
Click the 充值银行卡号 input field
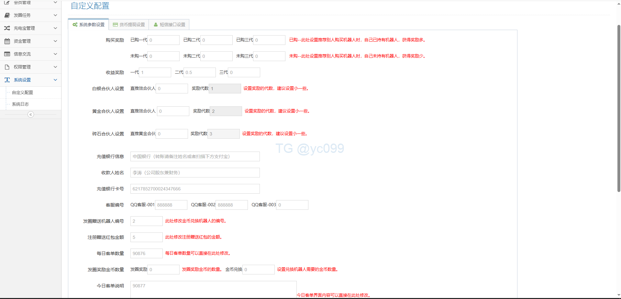coord(195,189)
